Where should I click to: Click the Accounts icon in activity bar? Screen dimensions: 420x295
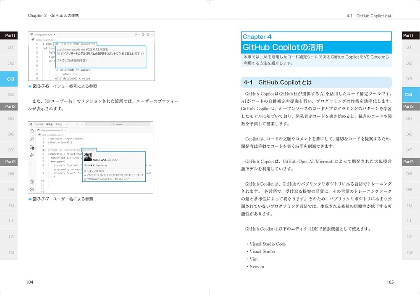coord(32,181)
